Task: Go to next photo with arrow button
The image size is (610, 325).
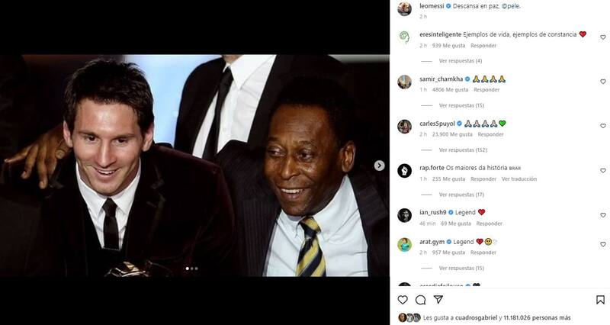Action: 379,166
